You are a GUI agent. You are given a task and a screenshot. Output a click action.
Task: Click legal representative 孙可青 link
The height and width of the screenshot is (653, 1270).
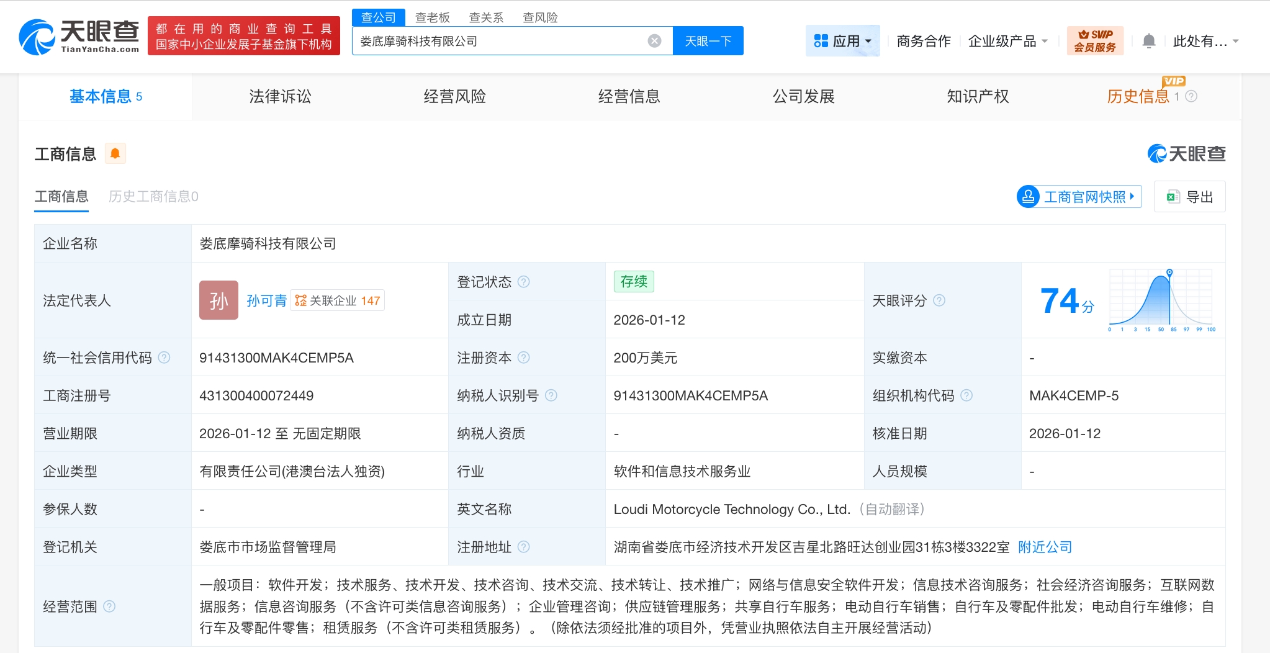coord(267,300)
